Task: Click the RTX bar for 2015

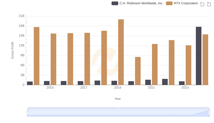Action: 53,59
